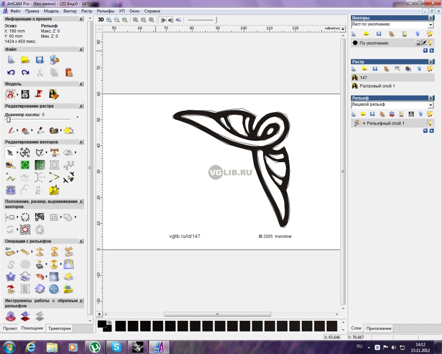Image resolution: width=442 pixels, height=354 pixels.
Task: Click the Windows Start button
Action: tap(9, 347)
